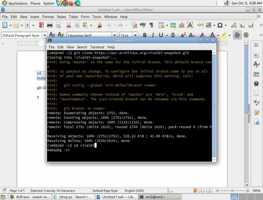The image size is (263, 200).
Task: Apply the Font Color red swatch
Action: [x=212, y=35]
